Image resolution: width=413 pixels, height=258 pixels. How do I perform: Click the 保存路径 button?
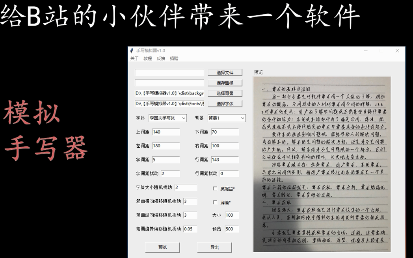[x=225, y=83]
